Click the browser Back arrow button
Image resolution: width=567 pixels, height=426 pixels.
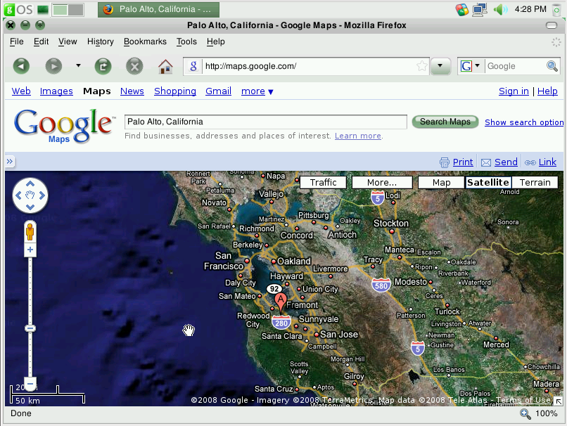click(x=21, y=66)
